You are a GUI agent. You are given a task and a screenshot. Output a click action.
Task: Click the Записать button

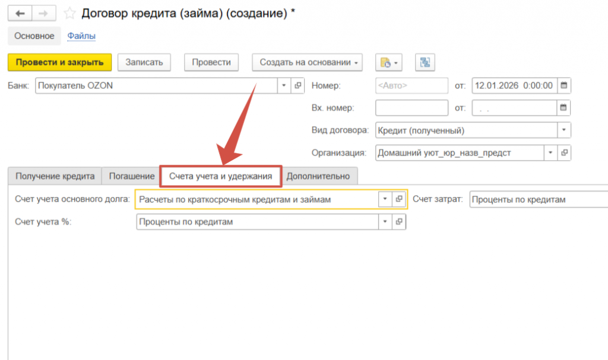[144, 62]
